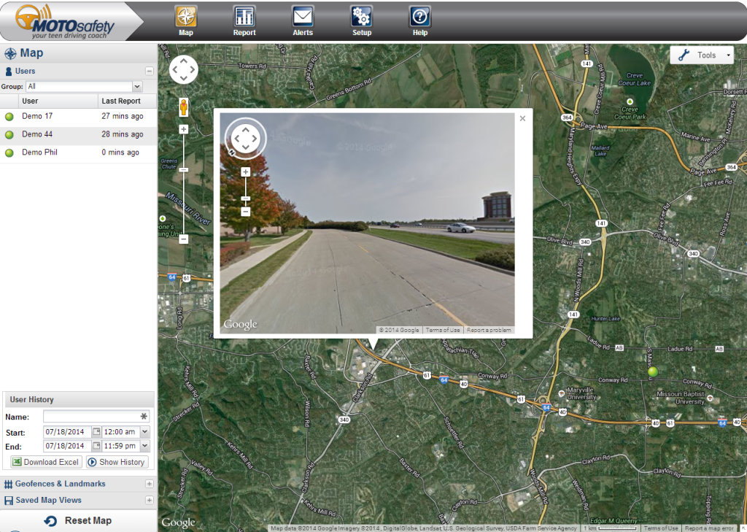The width and height of the screenshot is (747, 532).
Task: Collapse the Users panel
Action: click(x=149, y=72)
